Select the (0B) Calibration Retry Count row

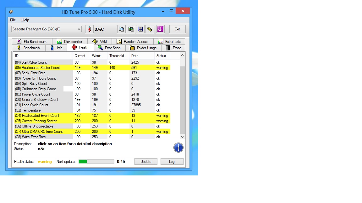click(x=92, y=89)
